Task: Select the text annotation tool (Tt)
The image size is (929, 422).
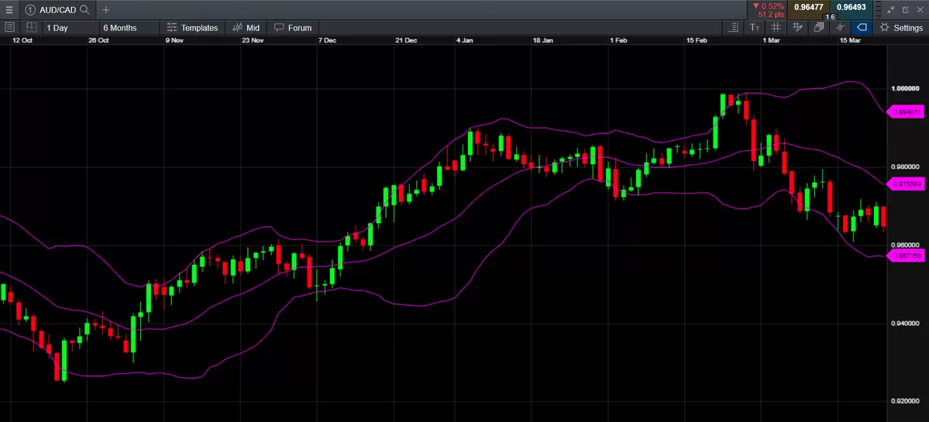Action: (x=755, y=28)
